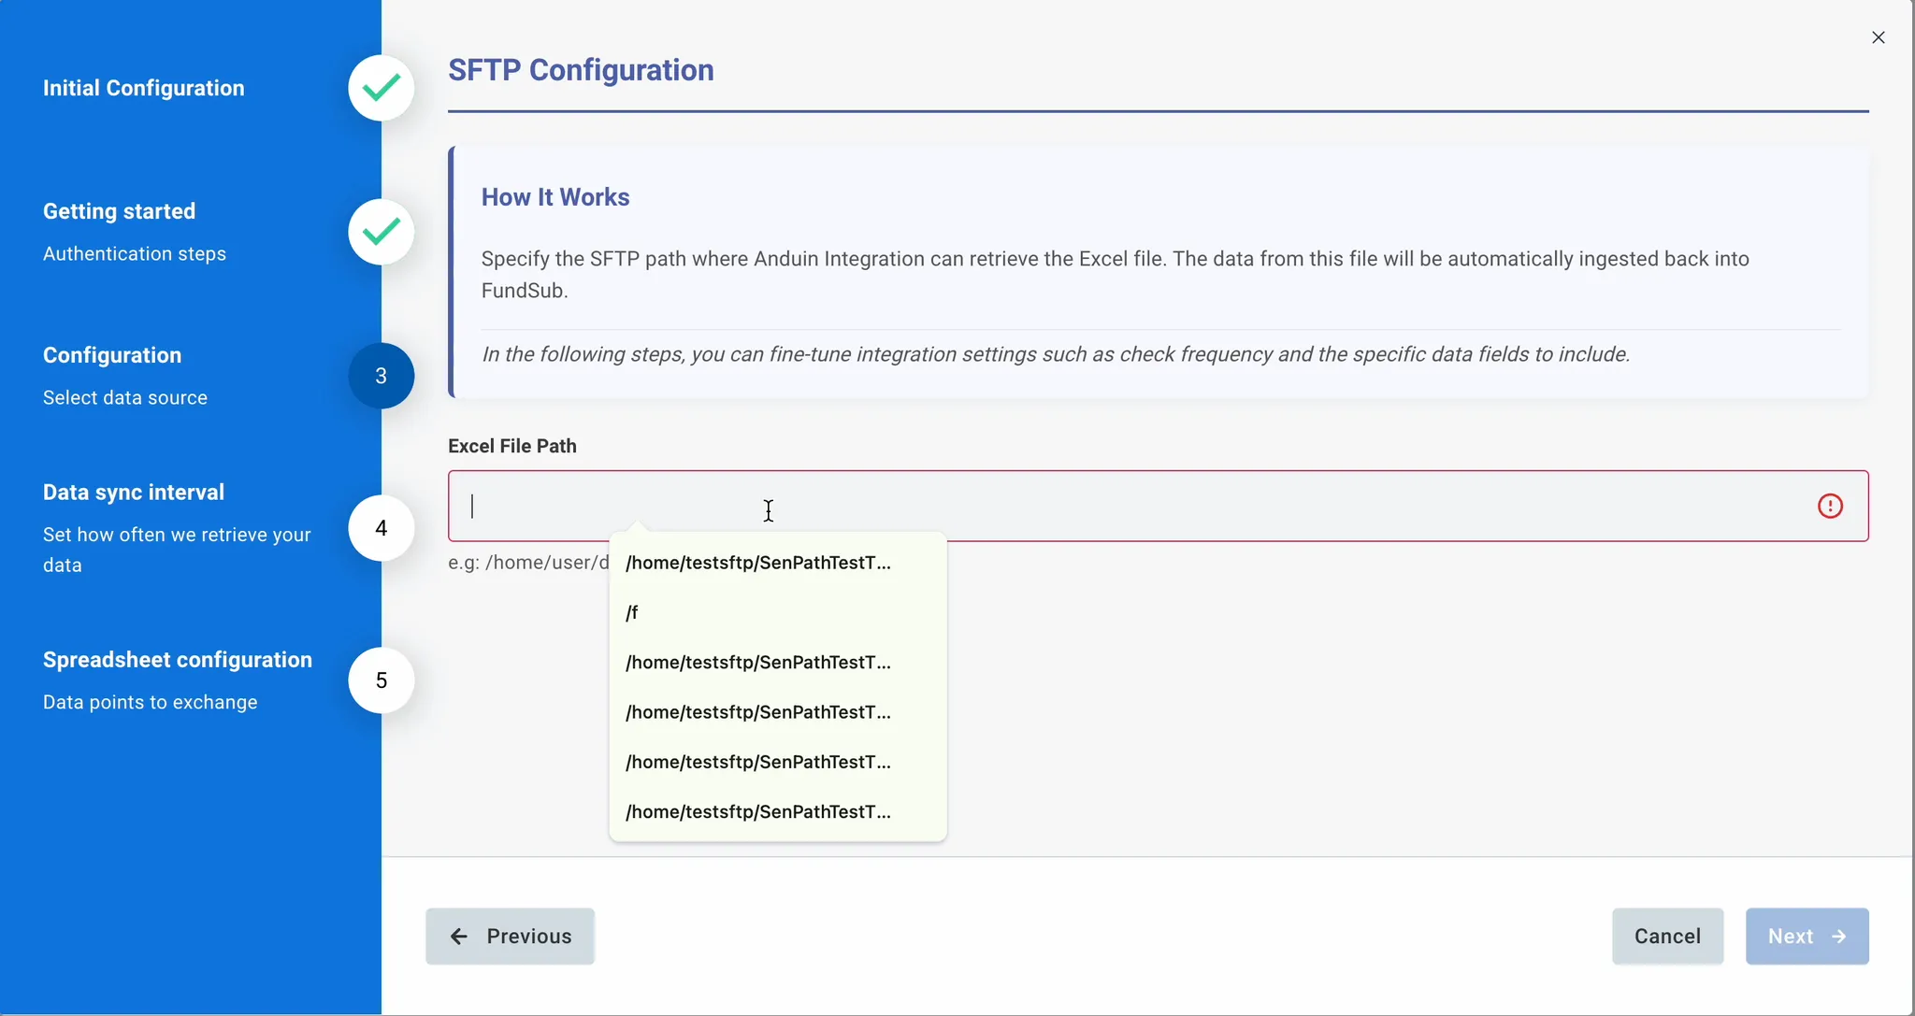Click the step 5 circle

coord(382,680)
